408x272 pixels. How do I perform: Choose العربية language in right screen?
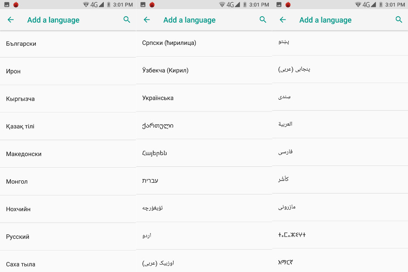340,124
